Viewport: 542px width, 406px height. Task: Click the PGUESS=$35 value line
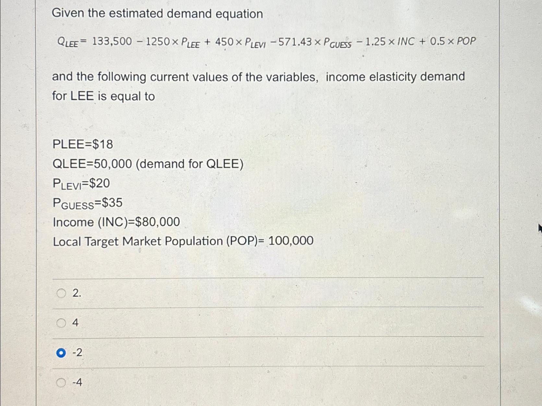click(88, 203)
